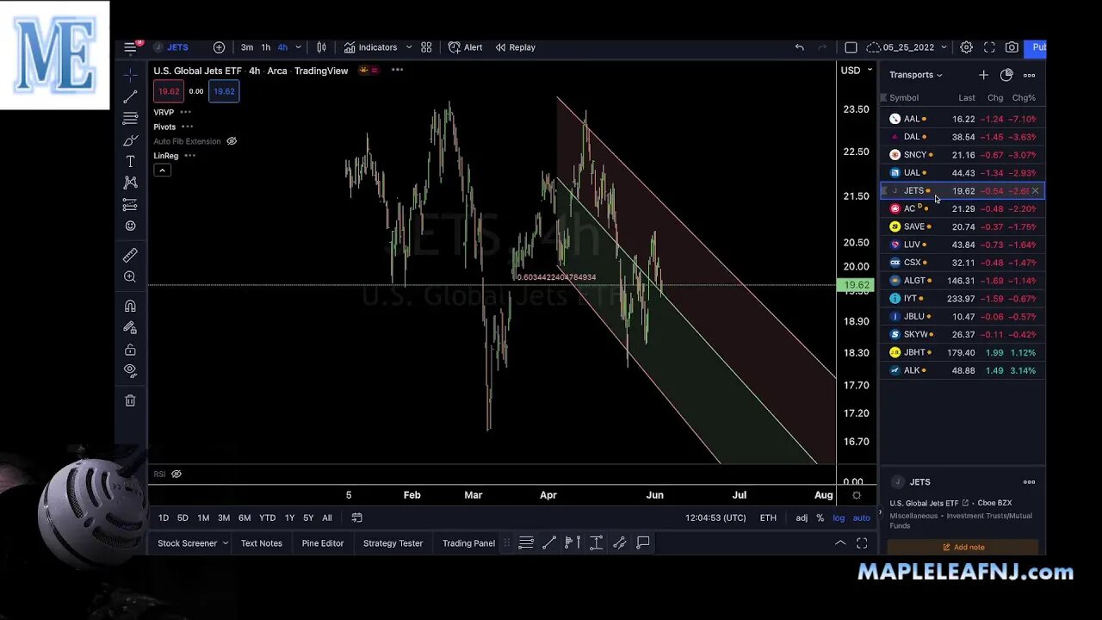
Task: Enter fullscreen mode from top toolbar
Action: (989, 47)
